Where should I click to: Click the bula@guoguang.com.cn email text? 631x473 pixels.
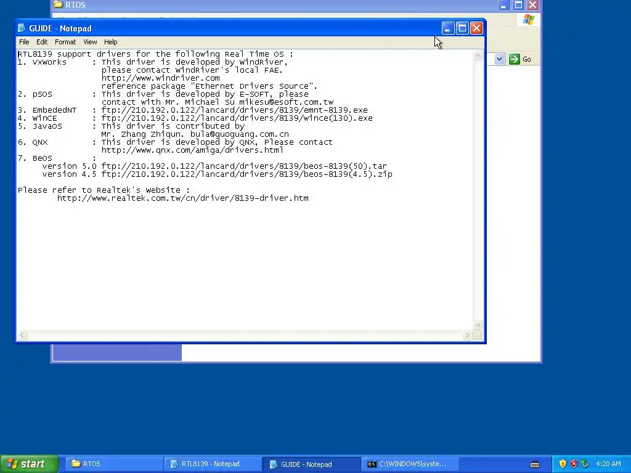coord(240,134)
